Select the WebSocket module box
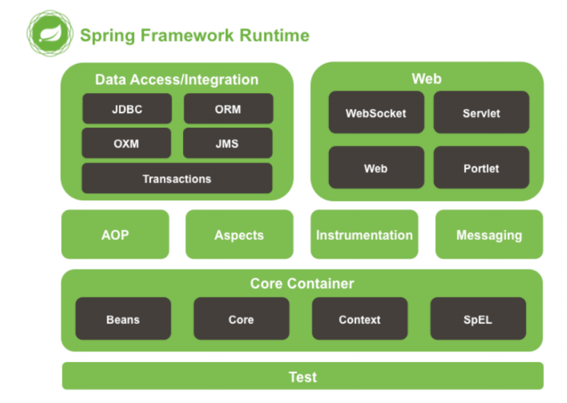Image resolution: width=567 pixels, height=403 pixels. [x=376, y=113]
